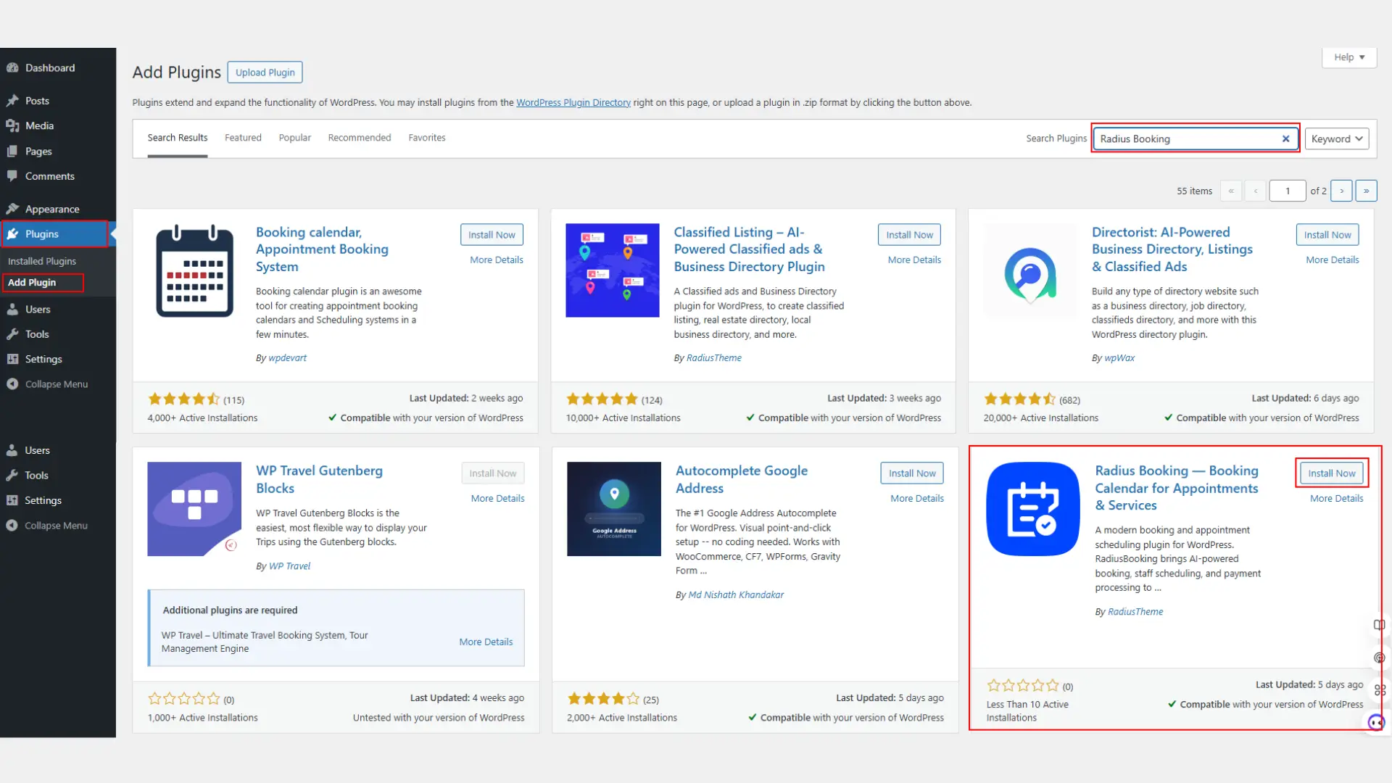View More Details for WP Travel Gutenberg Blocks
The width and height of the screenshot is (1392, 783).
pyautogui.click(x=497, y=498)
